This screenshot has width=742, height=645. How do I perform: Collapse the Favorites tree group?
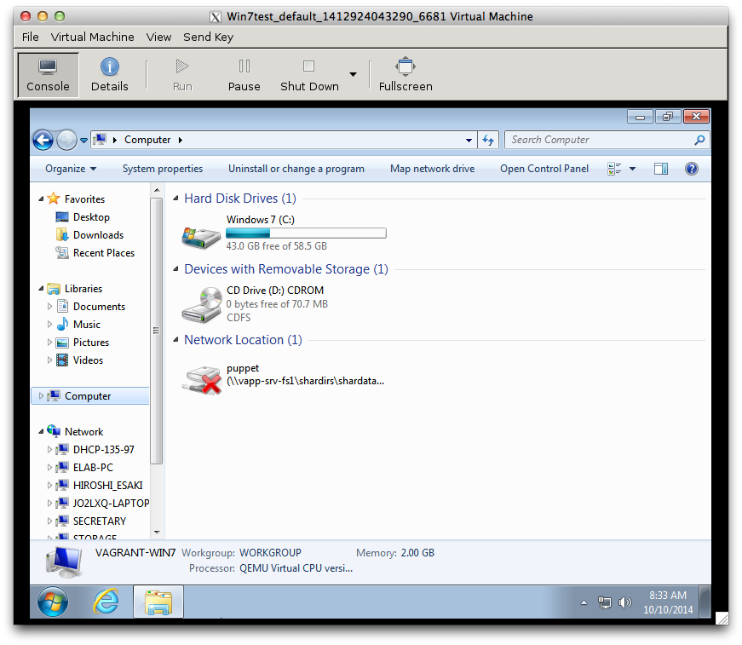point(41,199)
